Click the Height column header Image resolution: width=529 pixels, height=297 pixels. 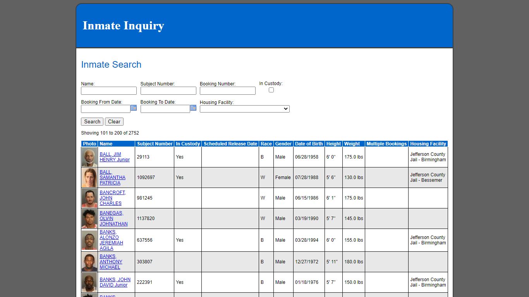pos(333,144)
